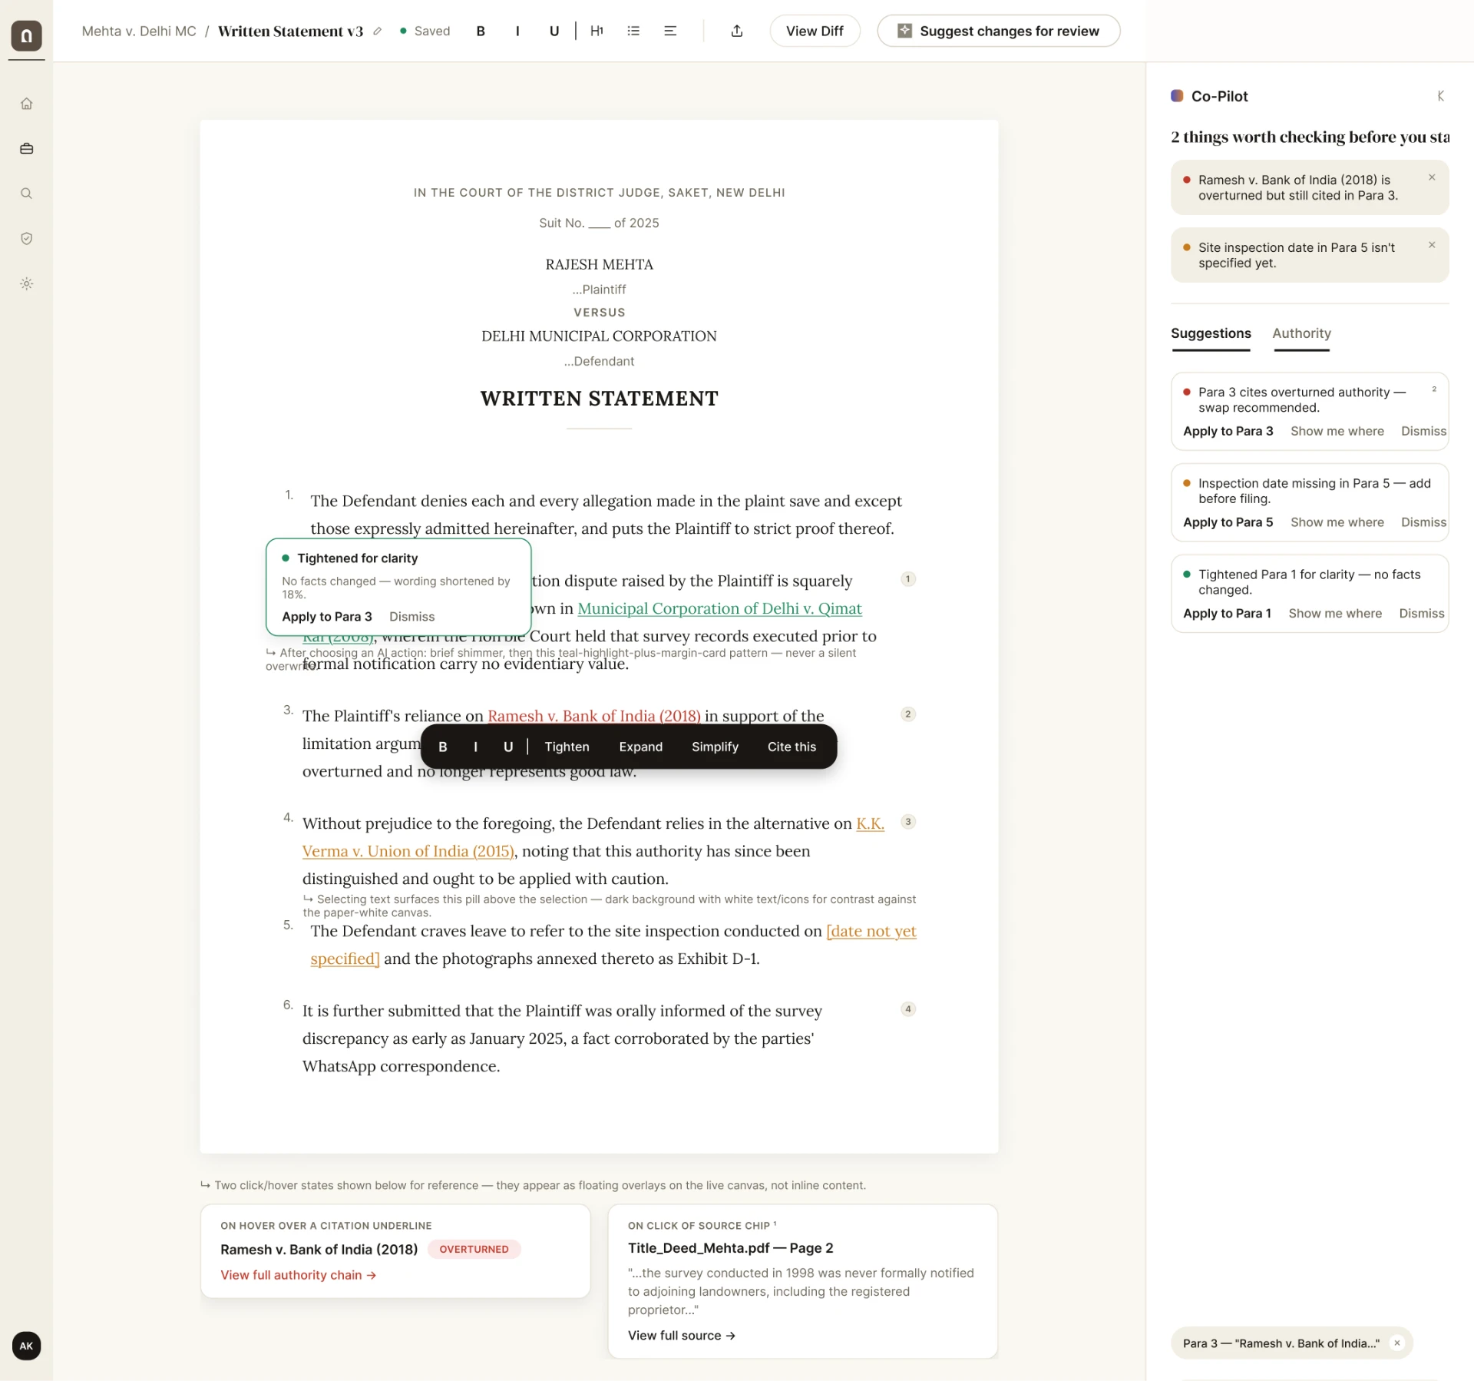This screenshot has width=1474, height=1381.
Task: Click Mehta v. Delhi MC breadcrumb
Action: [x=139, y=31]
